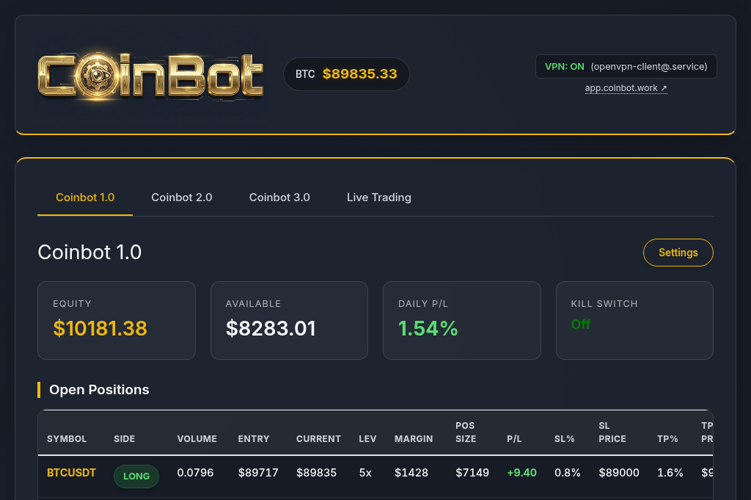This screenshot has height=500, width=751.
Task: Open the Live Trading tab
Action: tap(379, 198)
